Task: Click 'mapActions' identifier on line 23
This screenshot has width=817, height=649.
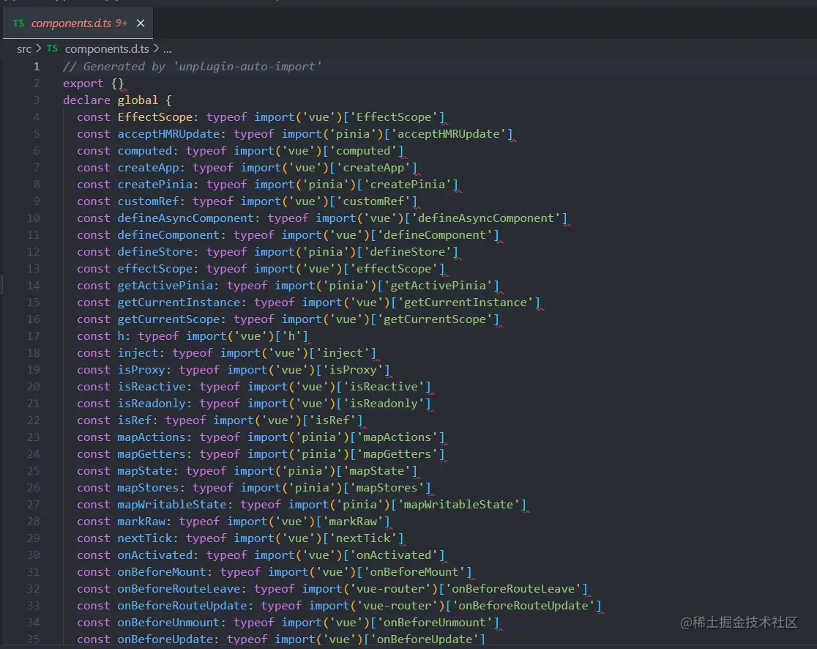Action: tap(151, 437)
